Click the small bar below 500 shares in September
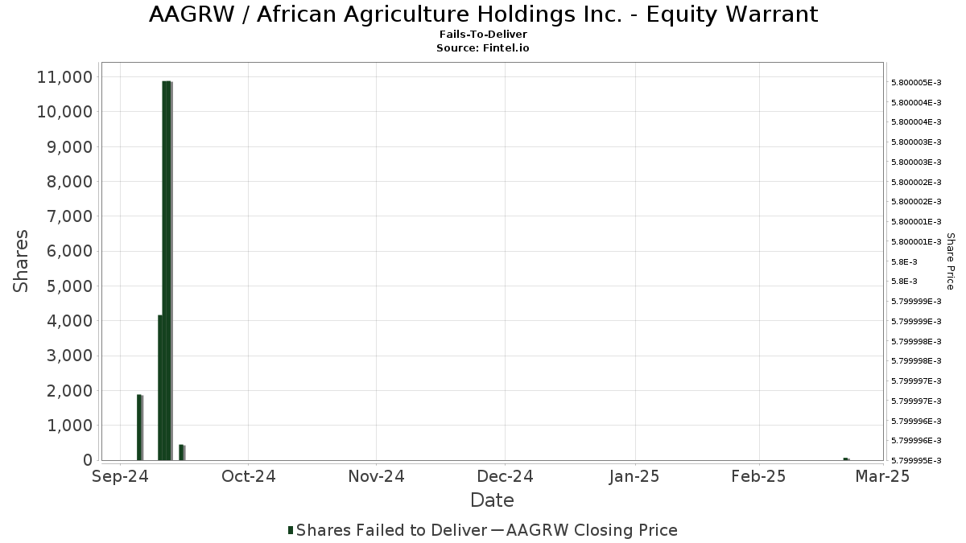This screenshot has height=543, width=966. pyautogui.click(x=182, y=452)
